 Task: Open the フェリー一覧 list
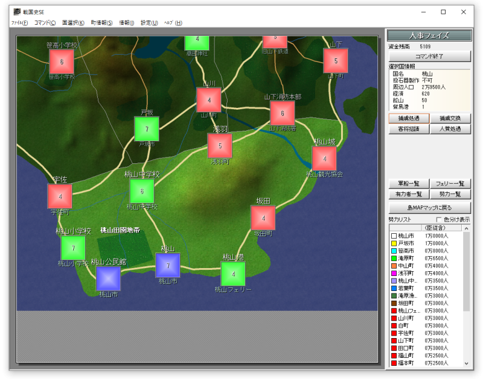click(450, 184)
